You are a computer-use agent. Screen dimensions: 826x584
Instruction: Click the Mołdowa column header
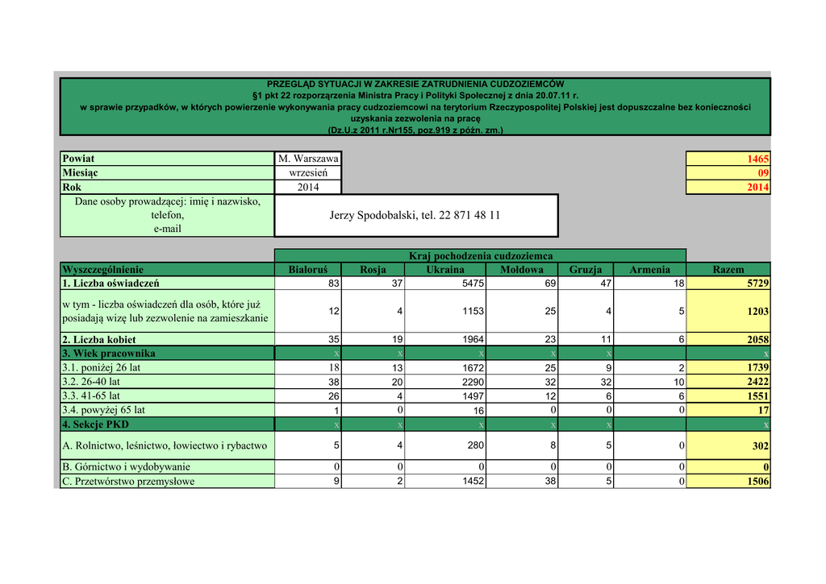(521, 270)
